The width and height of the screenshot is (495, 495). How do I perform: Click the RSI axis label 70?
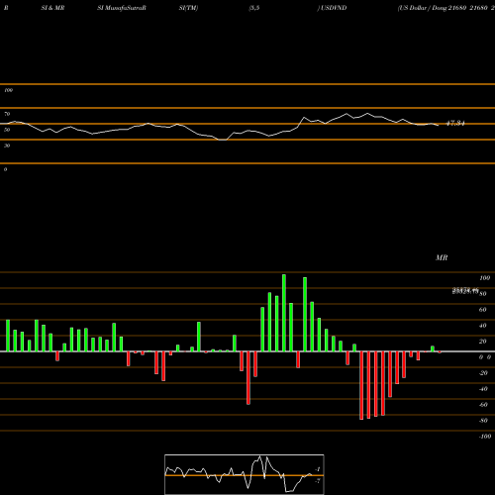coord(7,114)
